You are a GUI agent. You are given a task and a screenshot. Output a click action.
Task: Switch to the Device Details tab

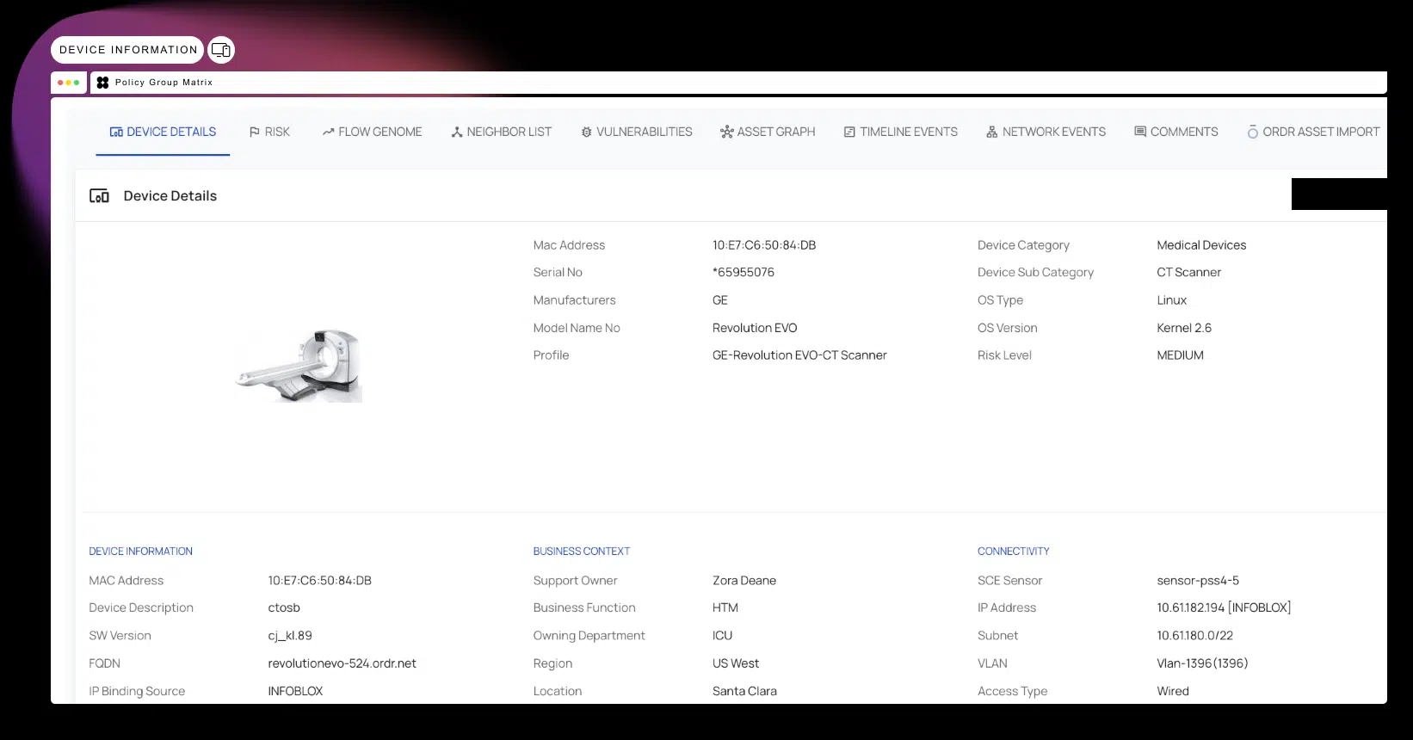tap(164, 132)
